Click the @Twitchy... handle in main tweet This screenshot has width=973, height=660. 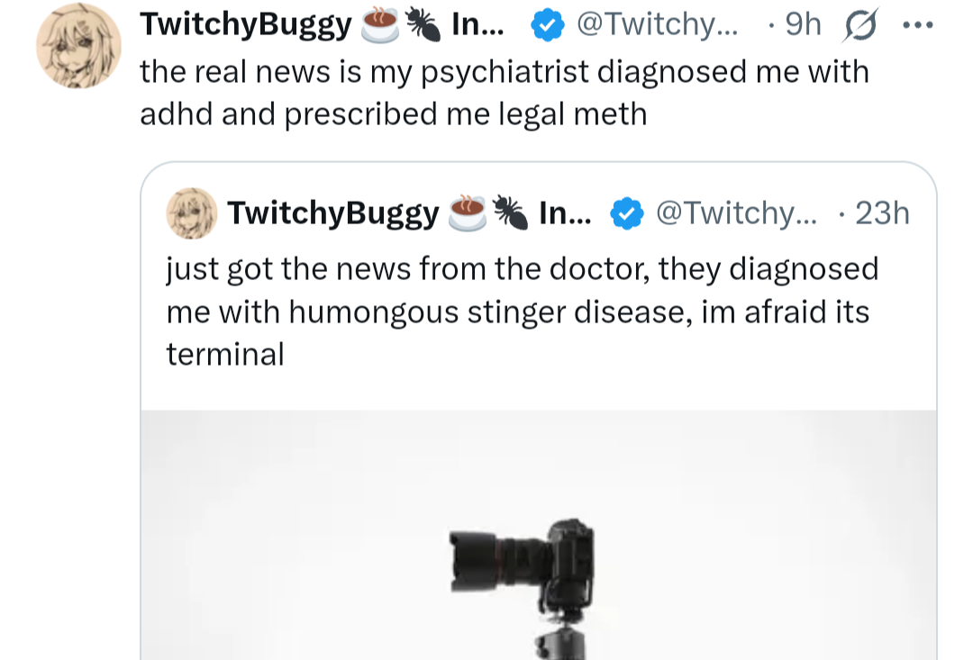tap(657, 26)
